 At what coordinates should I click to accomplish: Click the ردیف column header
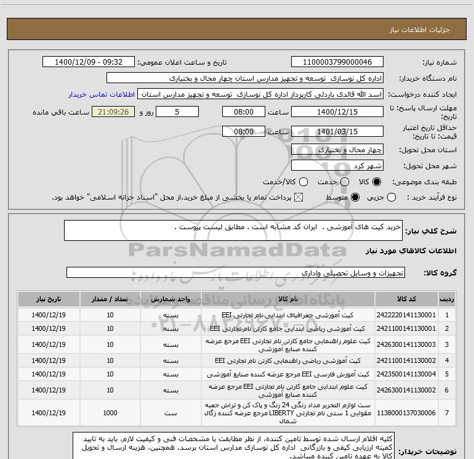coord(447,299)
